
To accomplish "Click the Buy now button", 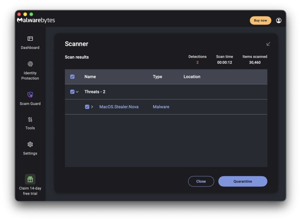I will click(x=260, y=21).
